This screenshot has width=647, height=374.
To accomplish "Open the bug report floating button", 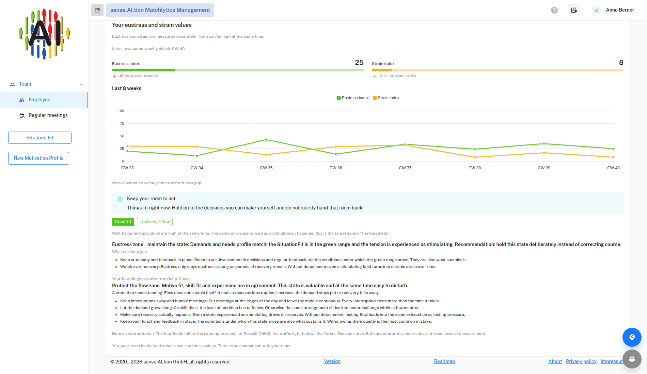I will [x=632, y=359].
